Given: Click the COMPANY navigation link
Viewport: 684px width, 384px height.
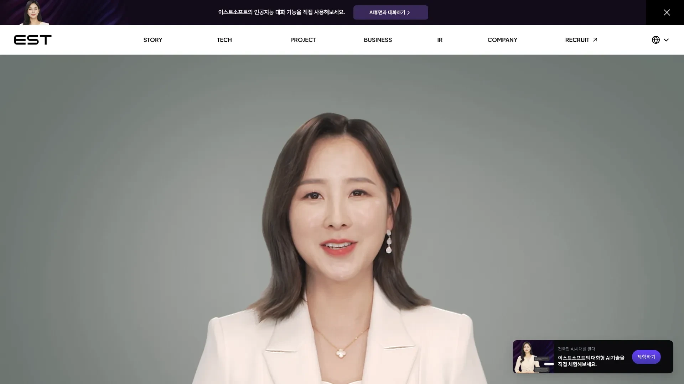Looking at the screenshot, I should point(502,40).
